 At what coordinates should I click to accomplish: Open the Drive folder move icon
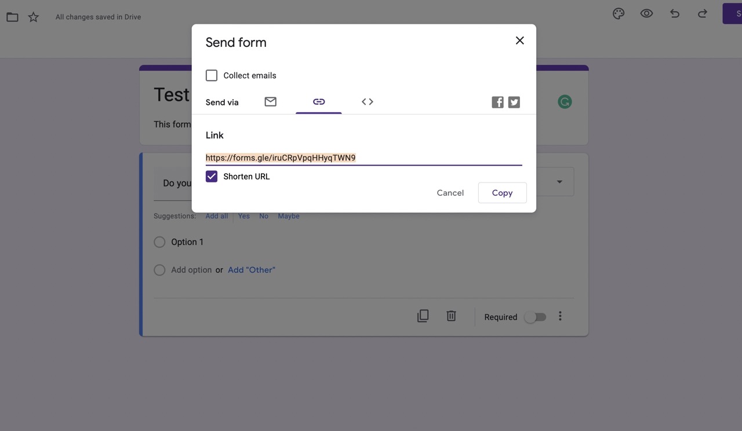[x=12, y=16]
